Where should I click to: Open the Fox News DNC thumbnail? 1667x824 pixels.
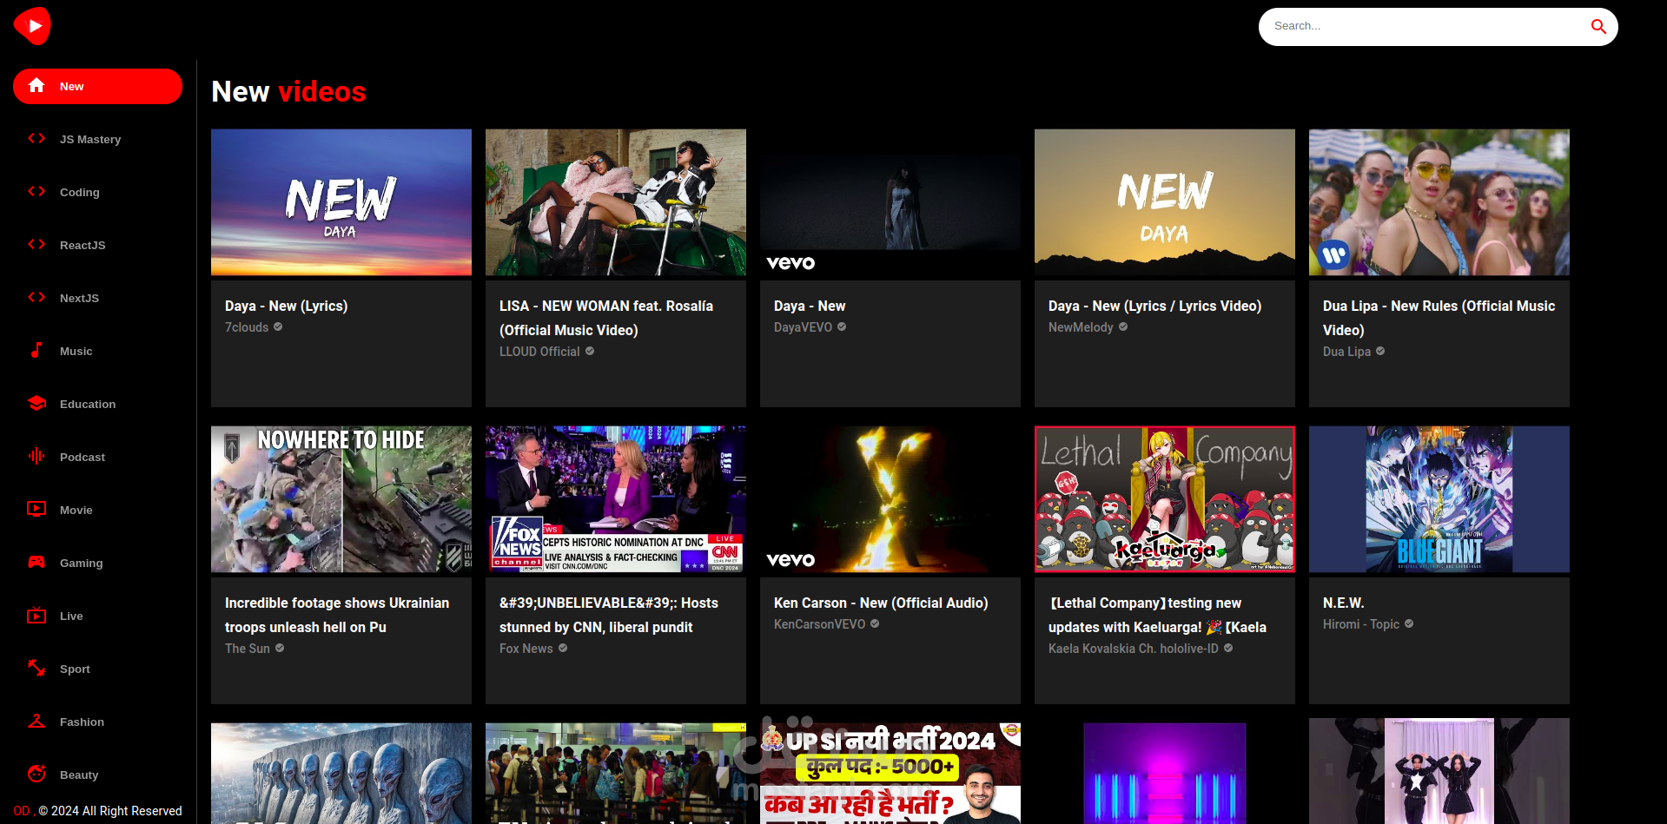[616, 499]
